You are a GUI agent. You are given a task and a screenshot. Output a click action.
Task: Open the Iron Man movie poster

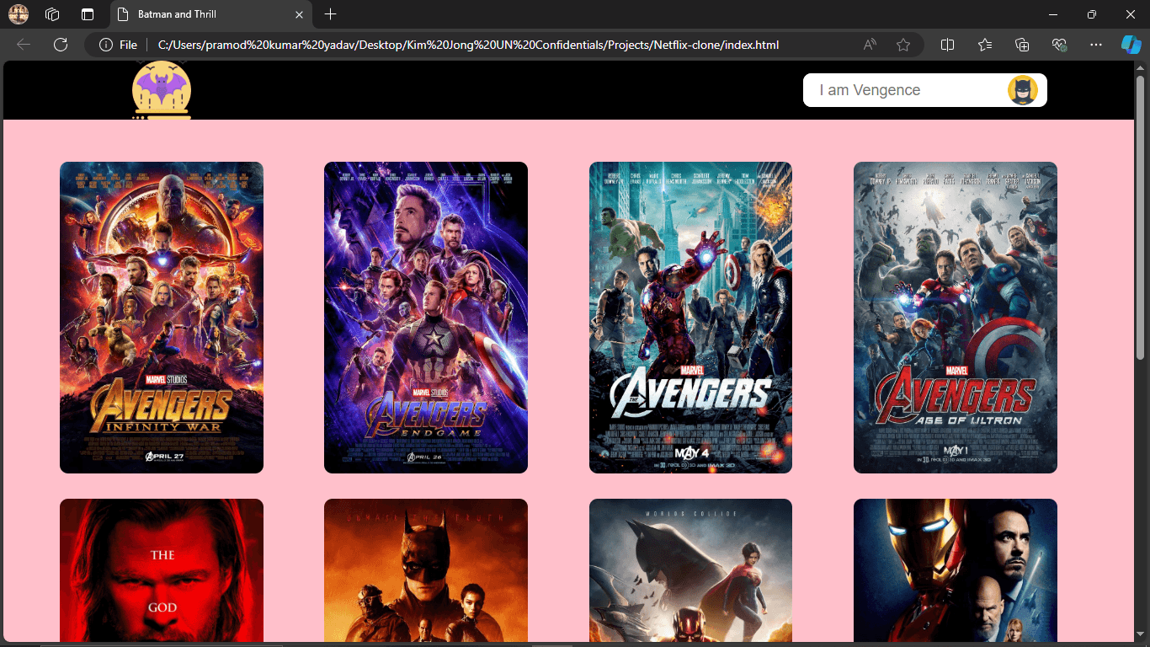pyautogui.click(x=956, y=570)
